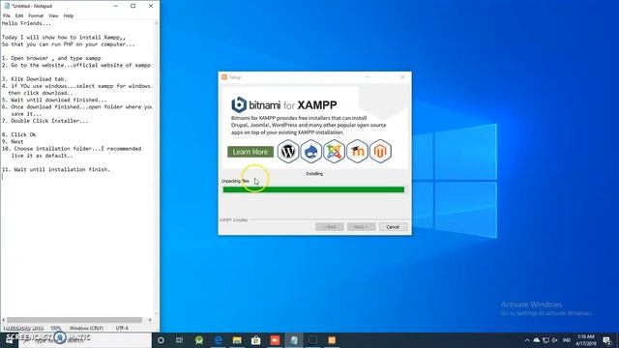The width and height of the screenshot is (619, 348).
Task: Click the line '8. Click Ok' in Notepad
Action: (x=19, y=134)
